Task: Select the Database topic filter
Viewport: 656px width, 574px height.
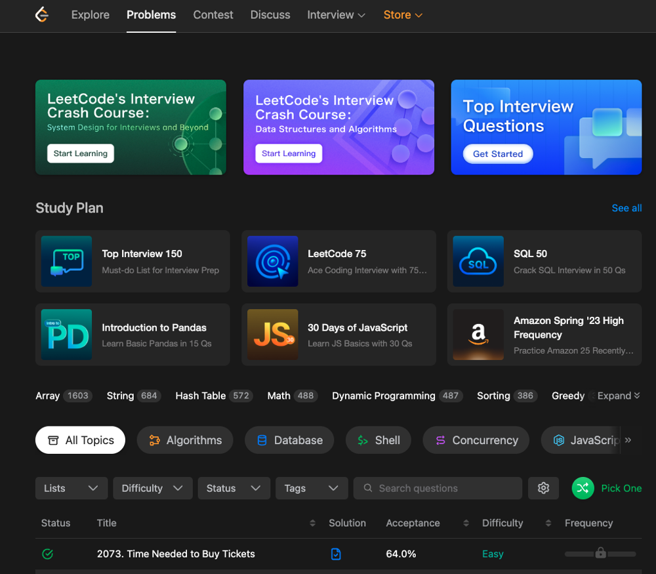Action: point(289,440)
